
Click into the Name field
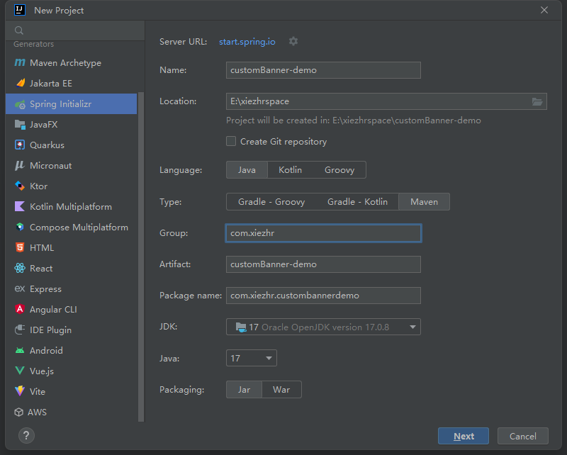click(323, 70)
